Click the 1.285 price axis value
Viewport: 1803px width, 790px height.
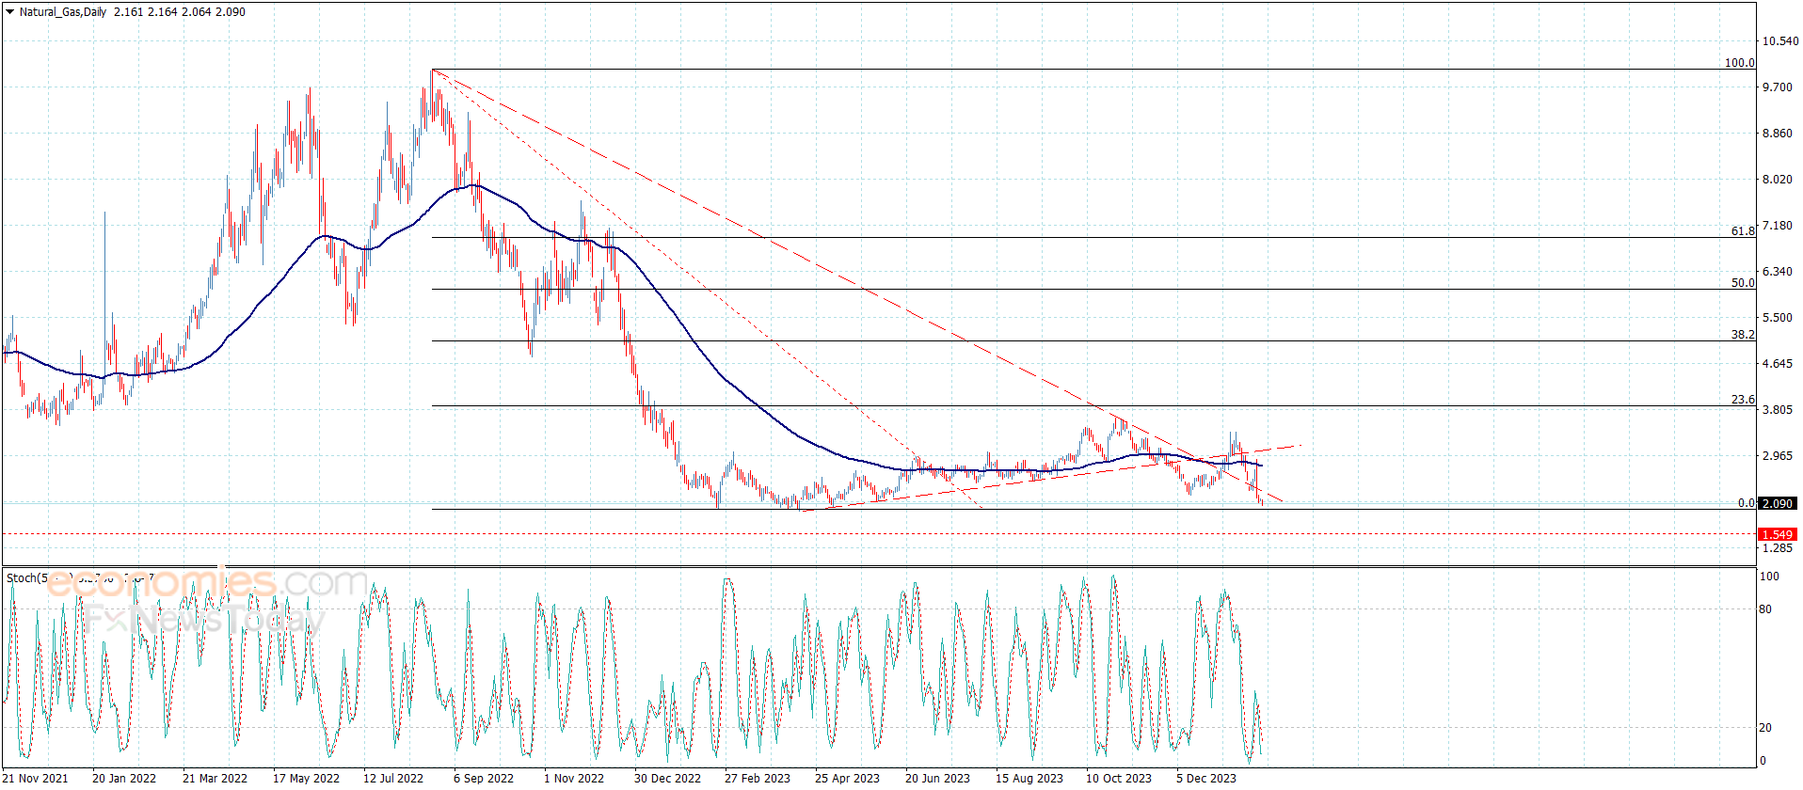(x=1777, y=548)
